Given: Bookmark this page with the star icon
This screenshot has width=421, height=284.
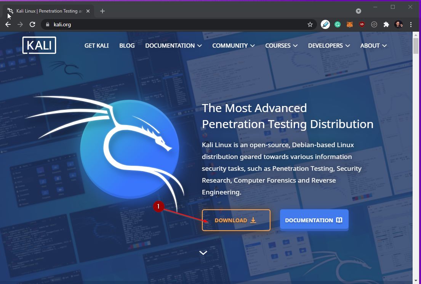Looking at the screenshot, I should coord(310,24).
